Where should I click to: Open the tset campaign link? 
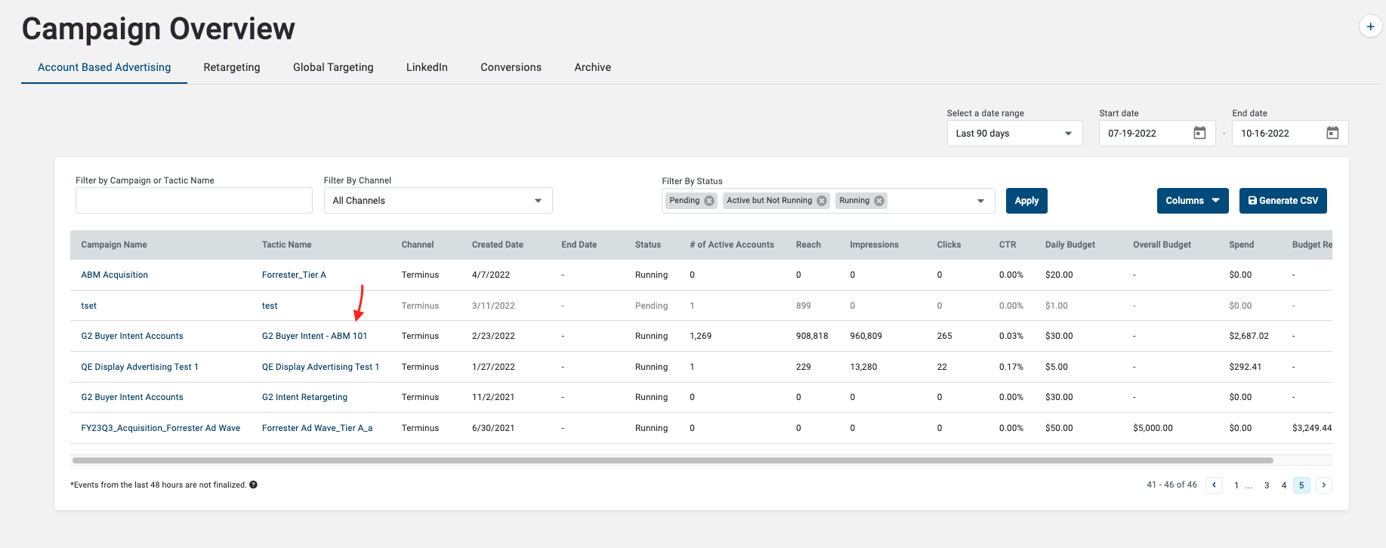[x=89, y=306]
